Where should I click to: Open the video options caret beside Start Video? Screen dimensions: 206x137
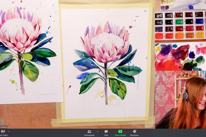click(x=9, y=131)
